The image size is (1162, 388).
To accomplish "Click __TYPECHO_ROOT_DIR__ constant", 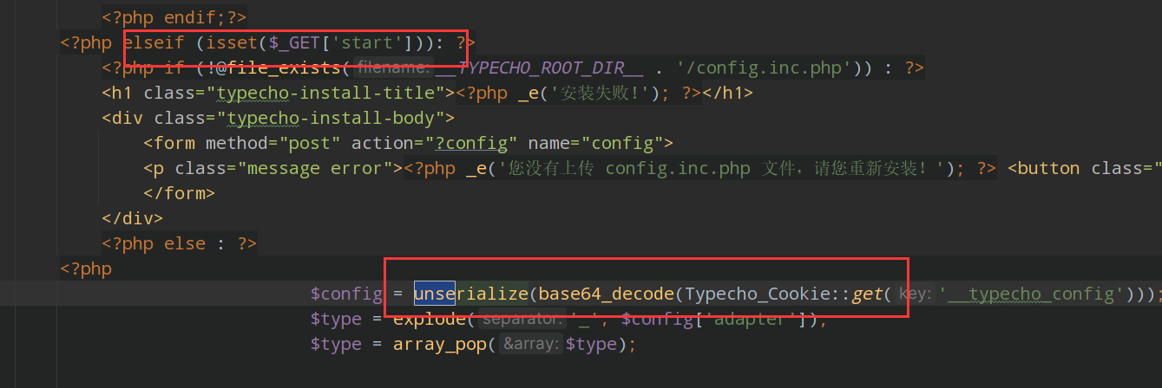I will tap(538, 68).
